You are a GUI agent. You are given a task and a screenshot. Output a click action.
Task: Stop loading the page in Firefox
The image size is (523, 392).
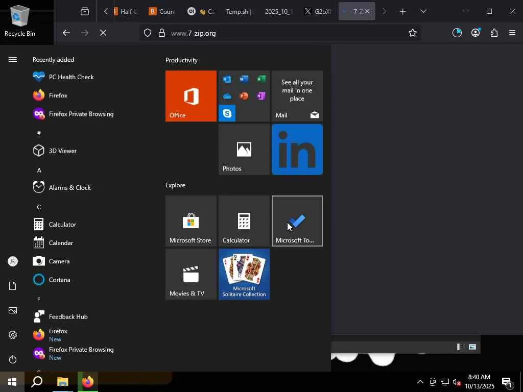(x=103, y=33)
